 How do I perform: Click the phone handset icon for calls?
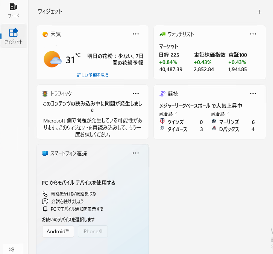45,194
